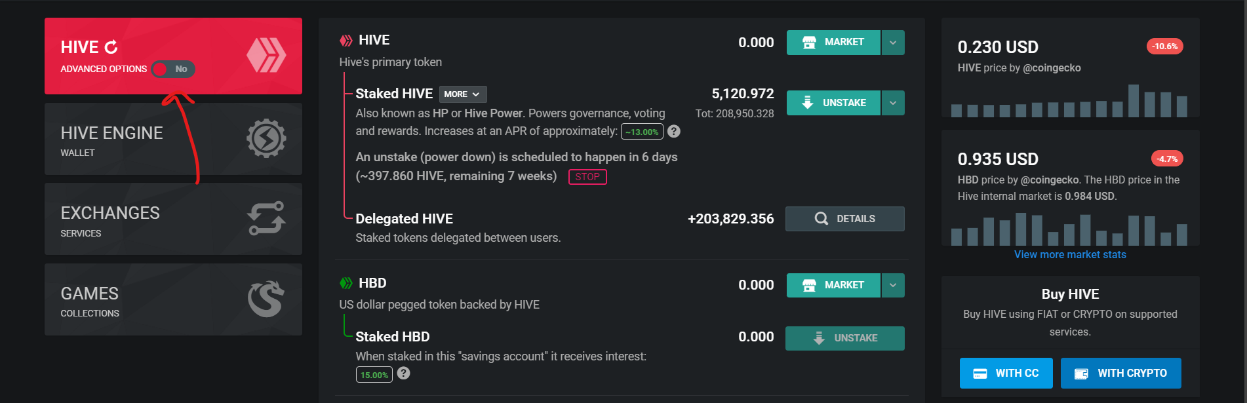Viewport: 1247px width, 403px height.
Task: Click the Staked HBD label
Action: [x=393, y=337]
